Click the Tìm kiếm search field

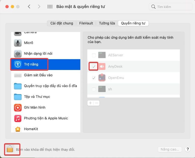(x=171, y=7)
